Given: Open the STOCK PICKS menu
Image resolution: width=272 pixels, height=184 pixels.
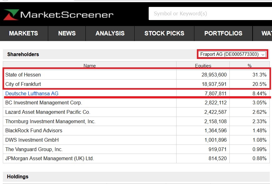Looking at the screenshot, I should click(x=164, y=33).
